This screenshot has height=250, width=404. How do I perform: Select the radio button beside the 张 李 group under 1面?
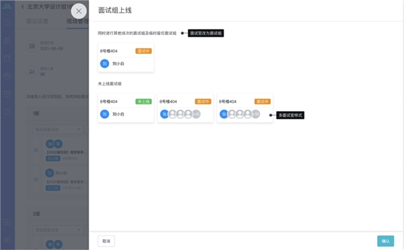(36, 150)
